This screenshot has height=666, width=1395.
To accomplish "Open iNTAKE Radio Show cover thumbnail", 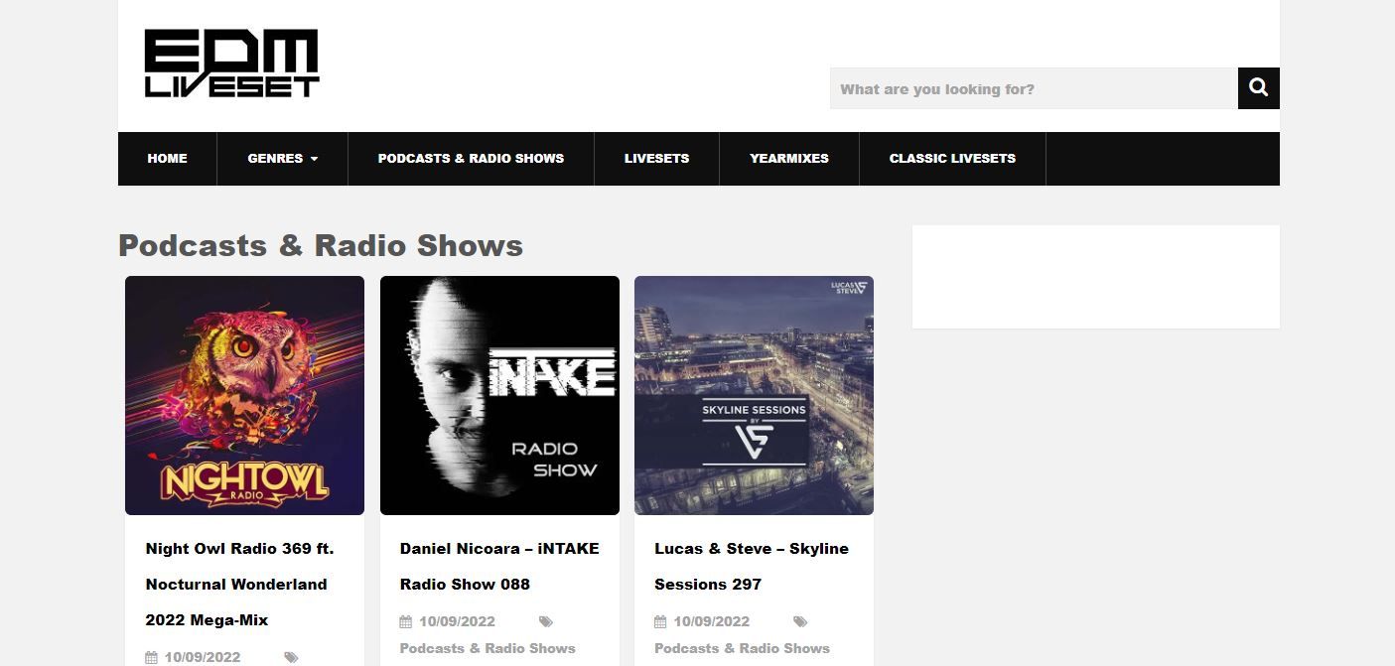I will click(x=499, y=395).
